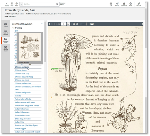Open the search scope dropdown arrow
This screenshot has height=136, width=150.
[21, 4]
